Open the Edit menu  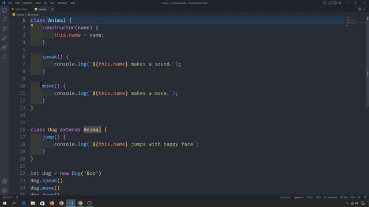(17, 3)
